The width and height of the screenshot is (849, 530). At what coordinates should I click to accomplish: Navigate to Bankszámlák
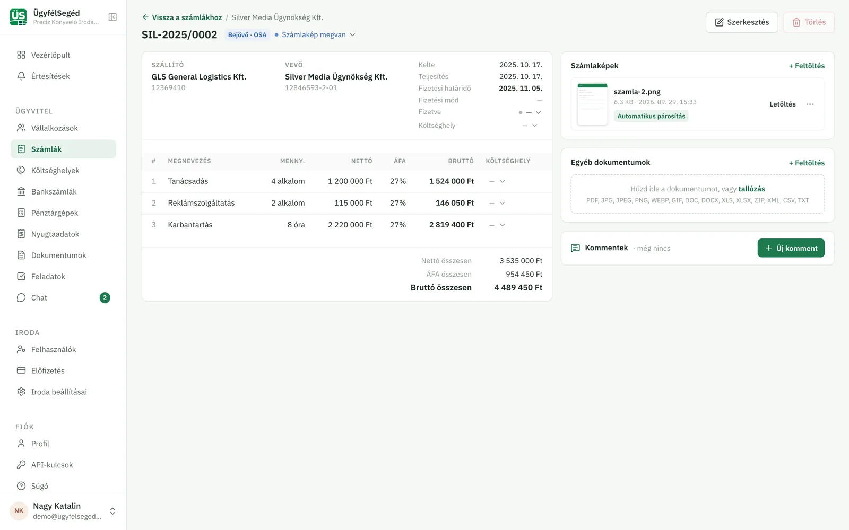point(63,192)
